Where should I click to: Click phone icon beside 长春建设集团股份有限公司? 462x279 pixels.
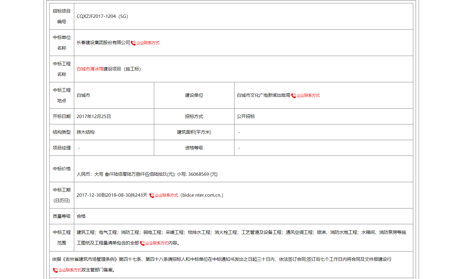pyautogui.click(x=133, y=43)
